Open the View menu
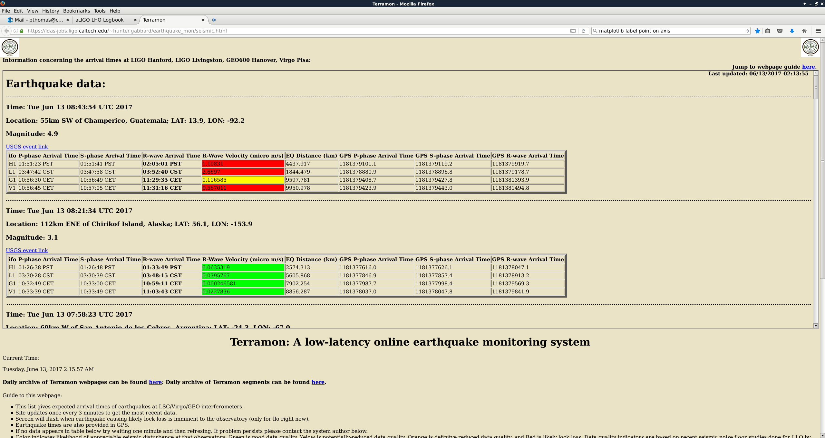This screenshot has width=825, height=438. click(33, 11)
